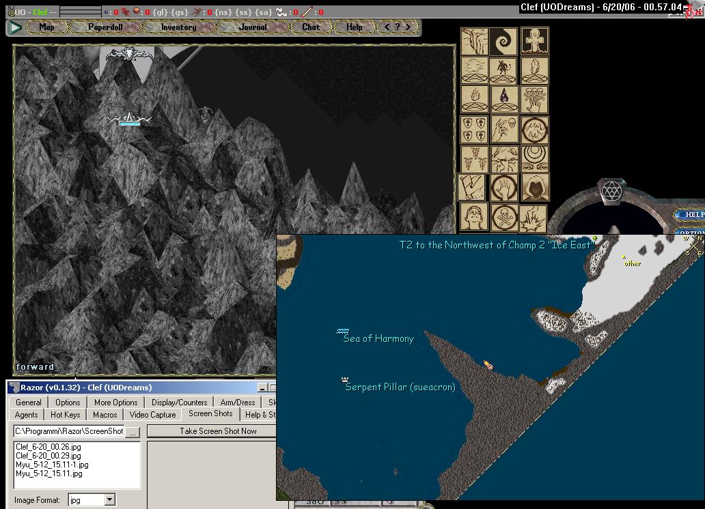This screenshot has width=705, height=509.
Task: Expand the Image Format dropdown
Action: click(x=110, y=499)
